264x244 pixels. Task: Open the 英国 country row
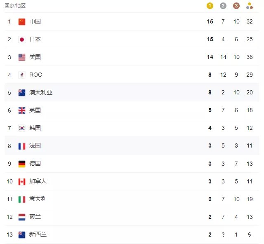tap(132, 110)
